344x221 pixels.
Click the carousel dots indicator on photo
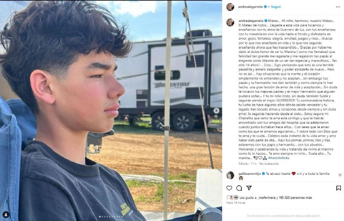[111, 217]
